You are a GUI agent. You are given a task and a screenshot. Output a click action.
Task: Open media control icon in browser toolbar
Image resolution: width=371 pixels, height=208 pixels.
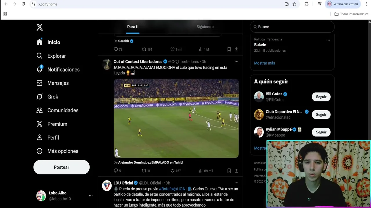coord(319,4)
